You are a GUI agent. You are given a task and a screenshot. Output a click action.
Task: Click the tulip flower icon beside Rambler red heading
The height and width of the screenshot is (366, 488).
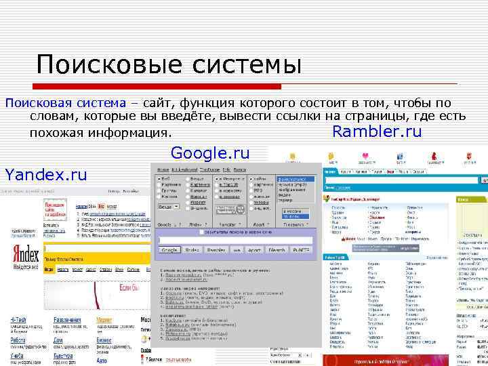[x=327, y=199]
